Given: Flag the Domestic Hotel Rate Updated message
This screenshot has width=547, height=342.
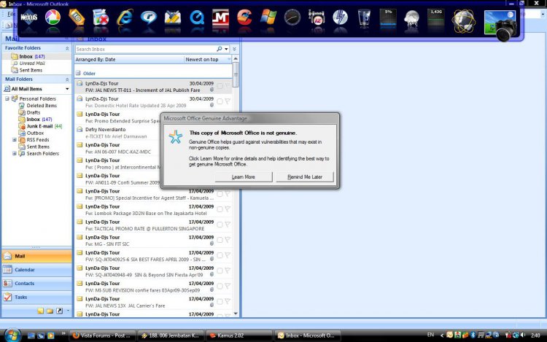Looking at the screenshot, I should click(228, 101).
